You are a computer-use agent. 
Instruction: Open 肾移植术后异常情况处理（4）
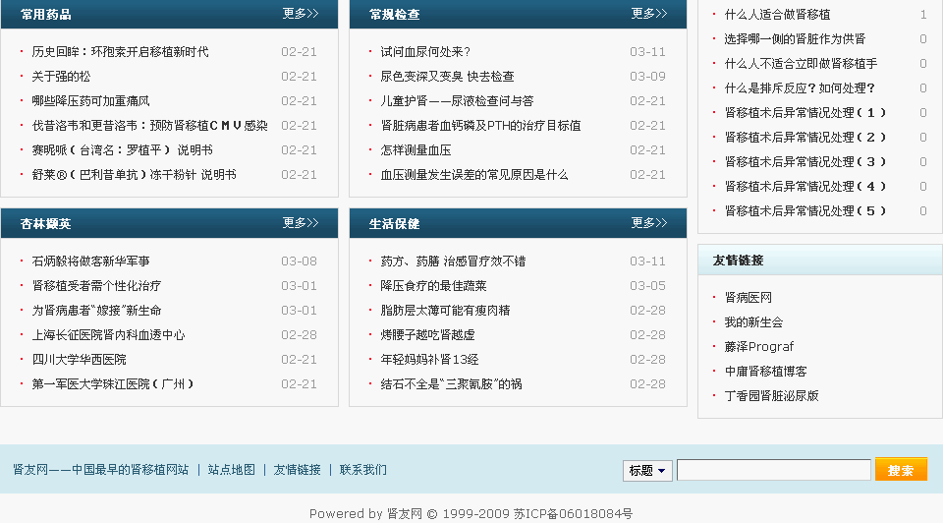pyautogui.click(x=805, y=187)
